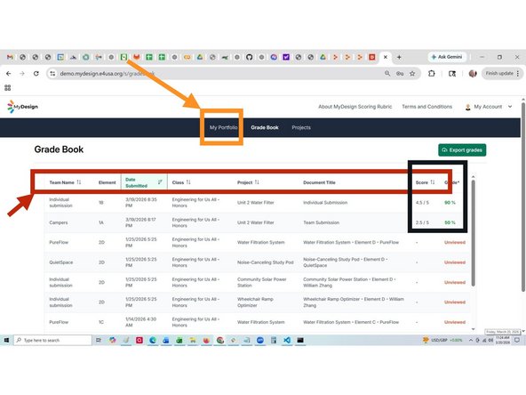Open About MyDesign Scoring Rubric link
Image resolution: width=526 pixels, height=395 pixels.
coord(355,107)
